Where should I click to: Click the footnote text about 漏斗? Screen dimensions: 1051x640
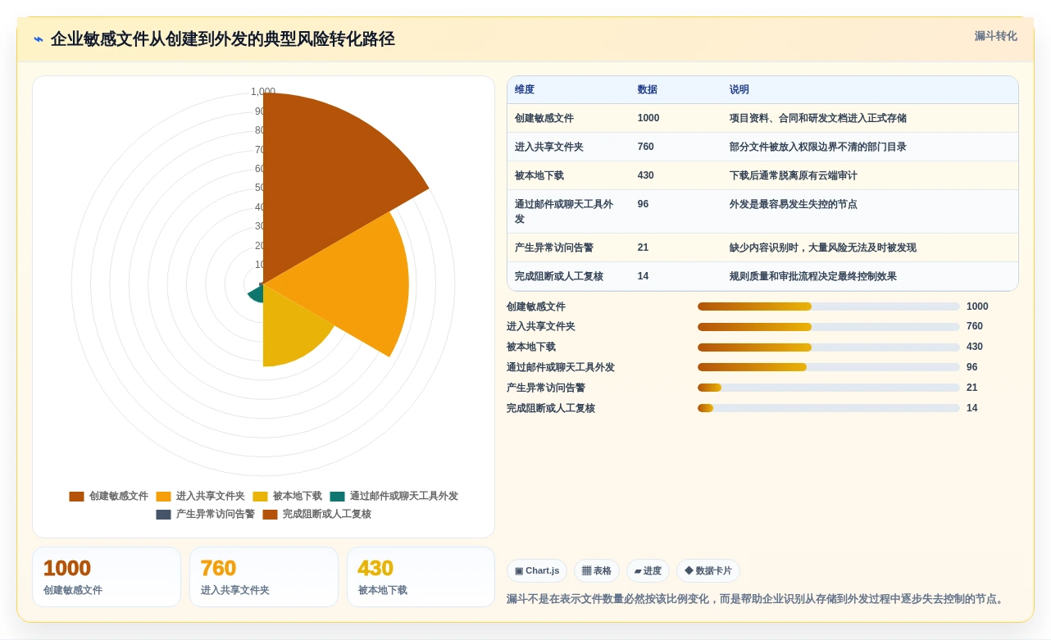pyautogui.click(x=757, y=599)
